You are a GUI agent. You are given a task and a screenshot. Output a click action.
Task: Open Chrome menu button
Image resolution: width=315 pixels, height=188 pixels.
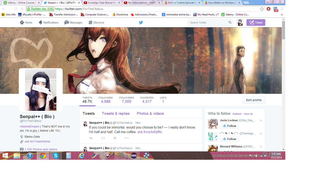[x=282, y=9]
